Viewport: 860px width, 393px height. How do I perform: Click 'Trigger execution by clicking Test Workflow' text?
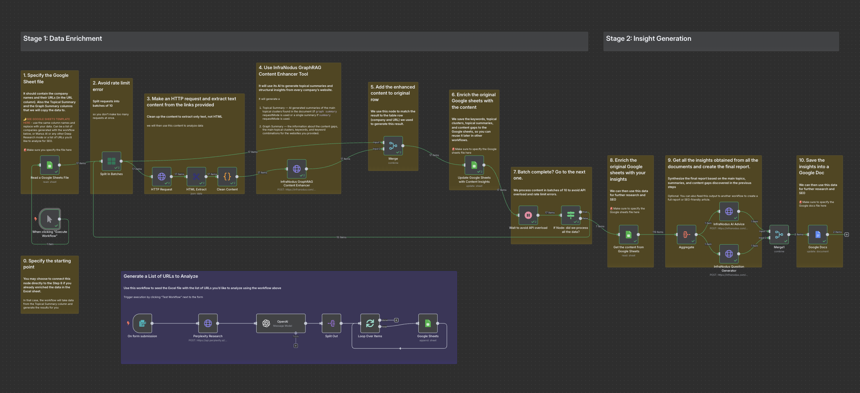coord(163,297)
